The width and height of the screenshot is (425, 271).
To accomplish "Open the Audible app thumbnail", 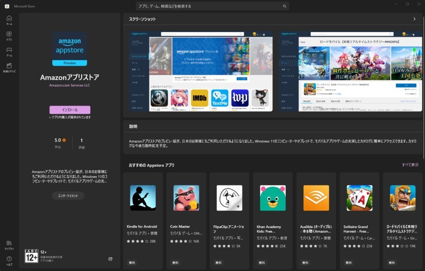I will pos(316,198).
